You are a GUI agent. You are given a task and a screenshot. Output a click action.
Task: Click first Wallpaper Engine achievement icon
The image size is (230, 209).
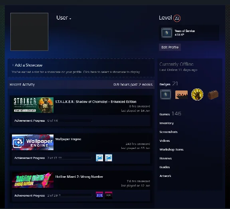pyautogui.click(x=99, y=158)
